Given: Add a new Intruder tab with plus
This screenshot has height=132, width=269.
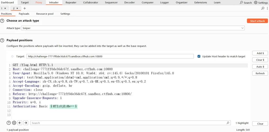Looking at the screenshot, I should [25, 8].
